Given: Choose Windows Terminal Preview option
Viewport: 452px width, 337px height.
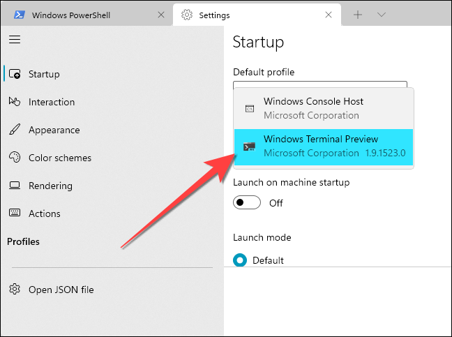Looking at the screenshot, I should point(324,146).
